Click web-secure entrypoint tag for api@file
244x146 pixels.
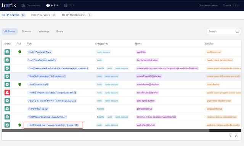[x=103, y=52]
